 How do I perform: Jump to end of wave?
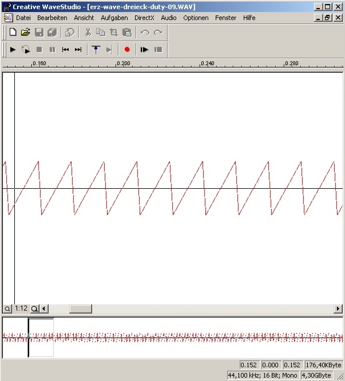pyautogui.click(x=78, y=50)
